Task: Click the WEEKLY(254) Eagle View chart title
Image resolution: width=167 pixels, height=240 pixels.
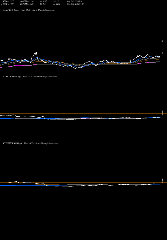Action: coord(30,77)
